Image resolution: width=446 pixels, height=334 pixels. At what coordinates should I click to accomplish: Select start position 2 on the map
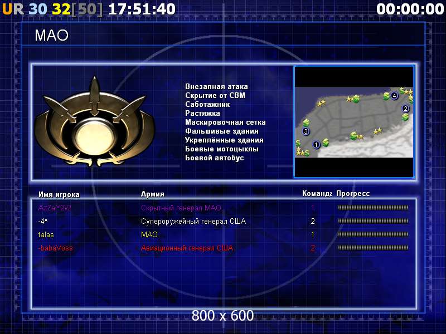[x=405, y=108]
